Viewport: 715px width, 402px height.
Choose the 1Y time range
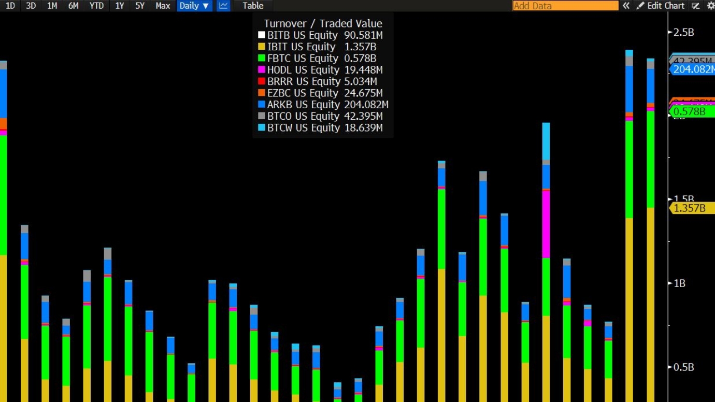pos(120,6)
